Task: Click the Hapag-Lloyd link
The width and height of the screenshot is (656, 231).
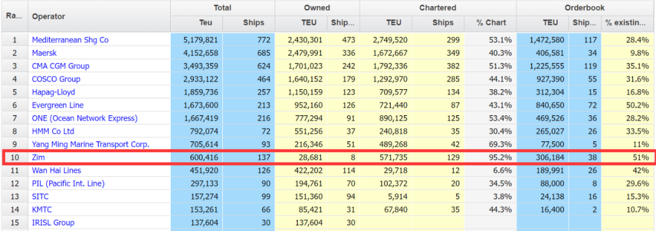Action: click(x=53, y=92)
